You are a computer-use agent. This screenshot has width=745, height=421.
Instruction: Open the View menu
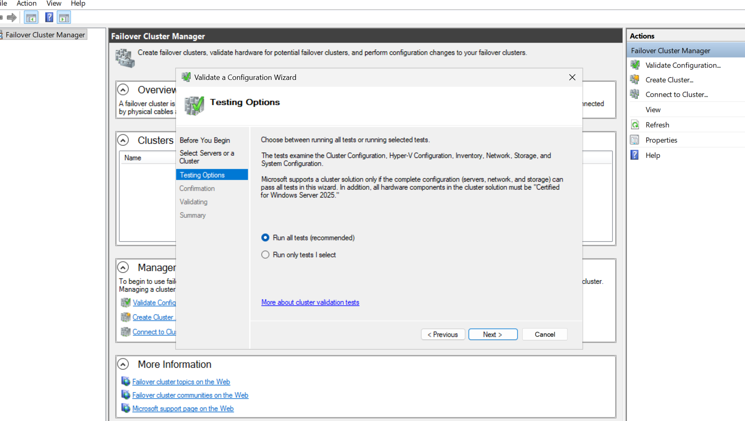click(54, 4)
